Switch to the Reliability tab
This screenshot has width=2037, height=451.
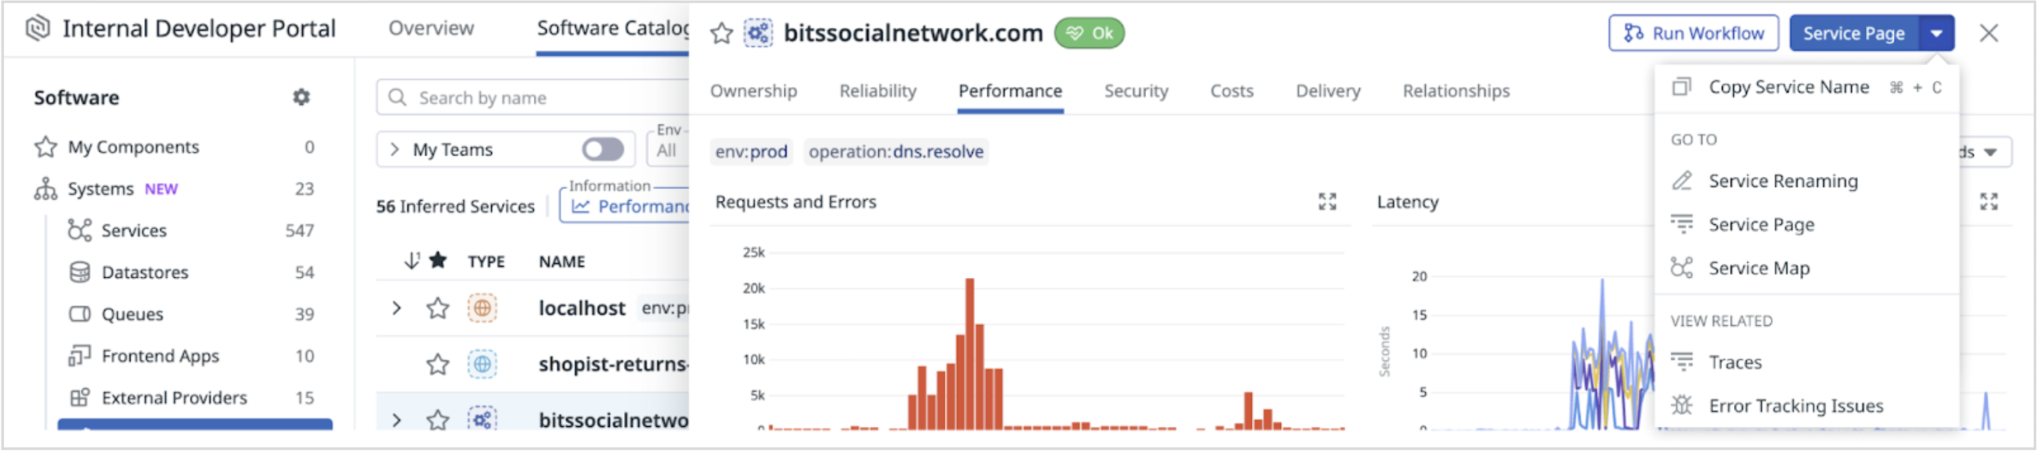click(877, 91)
